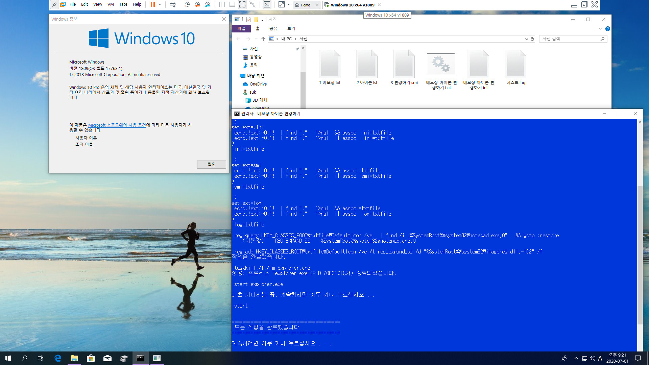Open Task View on the taskbar
Viewport: 649px width, 365px height.
pyautogui.click(x=41, y=358)
